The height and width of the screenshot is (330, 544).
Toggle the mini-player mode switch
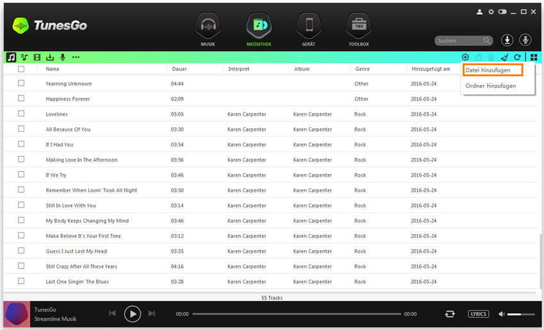tap(502, 12)
